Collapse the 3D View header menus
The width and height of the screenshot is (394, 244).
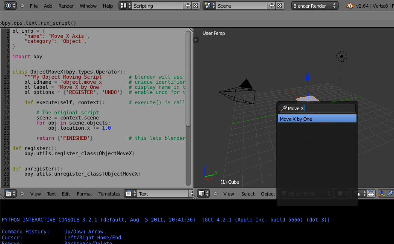(x=215, y=194)
